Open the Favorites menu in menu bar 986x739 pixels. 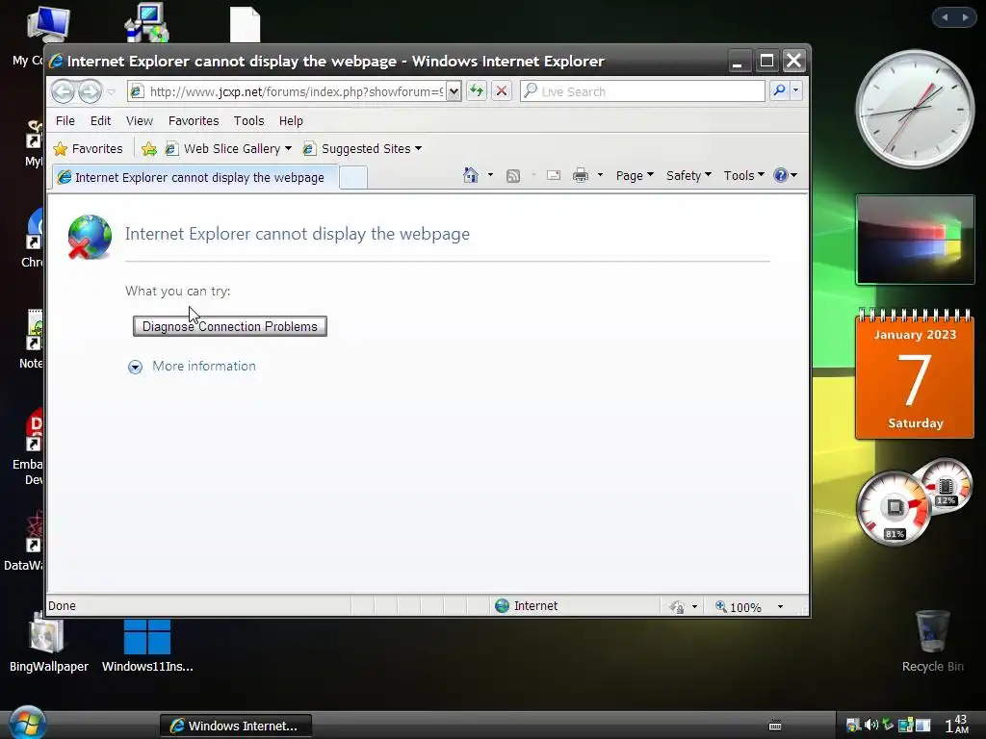click(x=194, y=120)
